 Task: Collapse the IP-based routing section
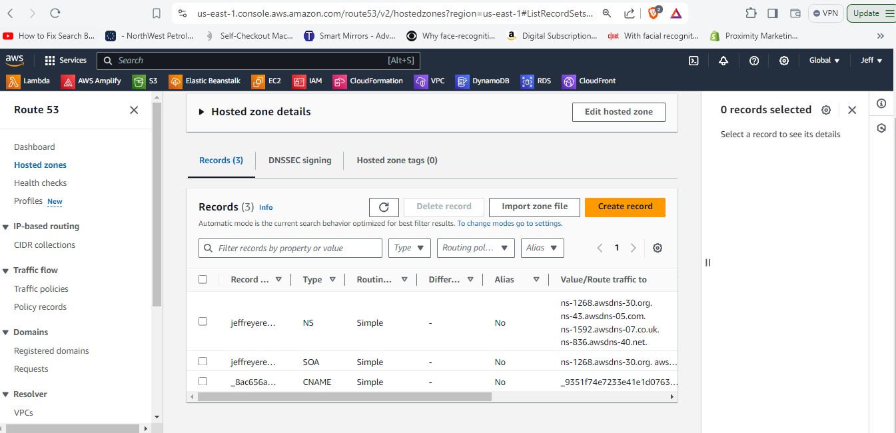6,226
